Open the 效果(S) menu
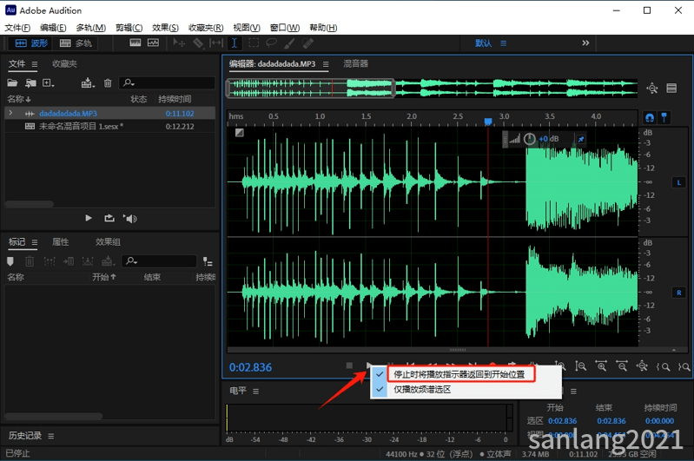This screenshot has height=461, width=694. tap(165, 28)
